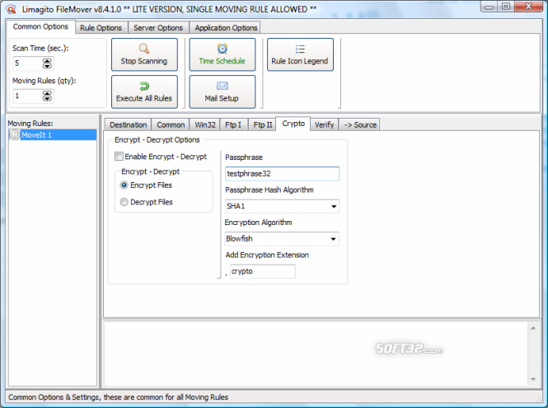Open the Rule Icon Legend
Viewport: 548px width, 408px height.
tap(300, 54)
